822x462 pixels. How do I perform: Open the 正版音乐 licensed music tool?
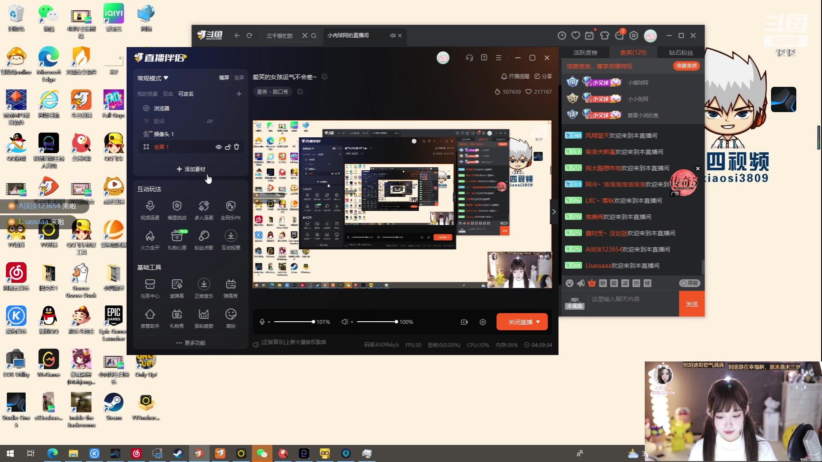(x=204, y=285)
